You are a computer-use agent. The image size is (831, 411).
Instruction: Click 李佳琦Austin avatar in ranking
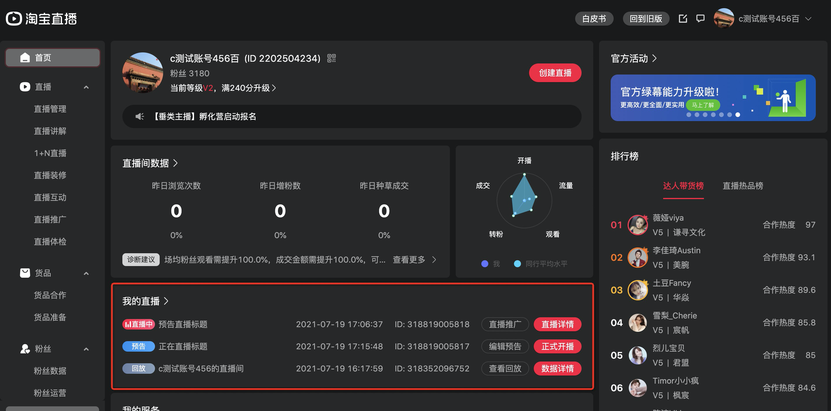[638, 257]
